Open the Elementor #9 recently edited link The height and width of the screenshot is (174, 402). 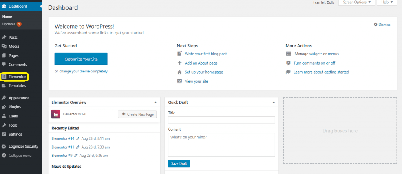click(x=62, y=155)
